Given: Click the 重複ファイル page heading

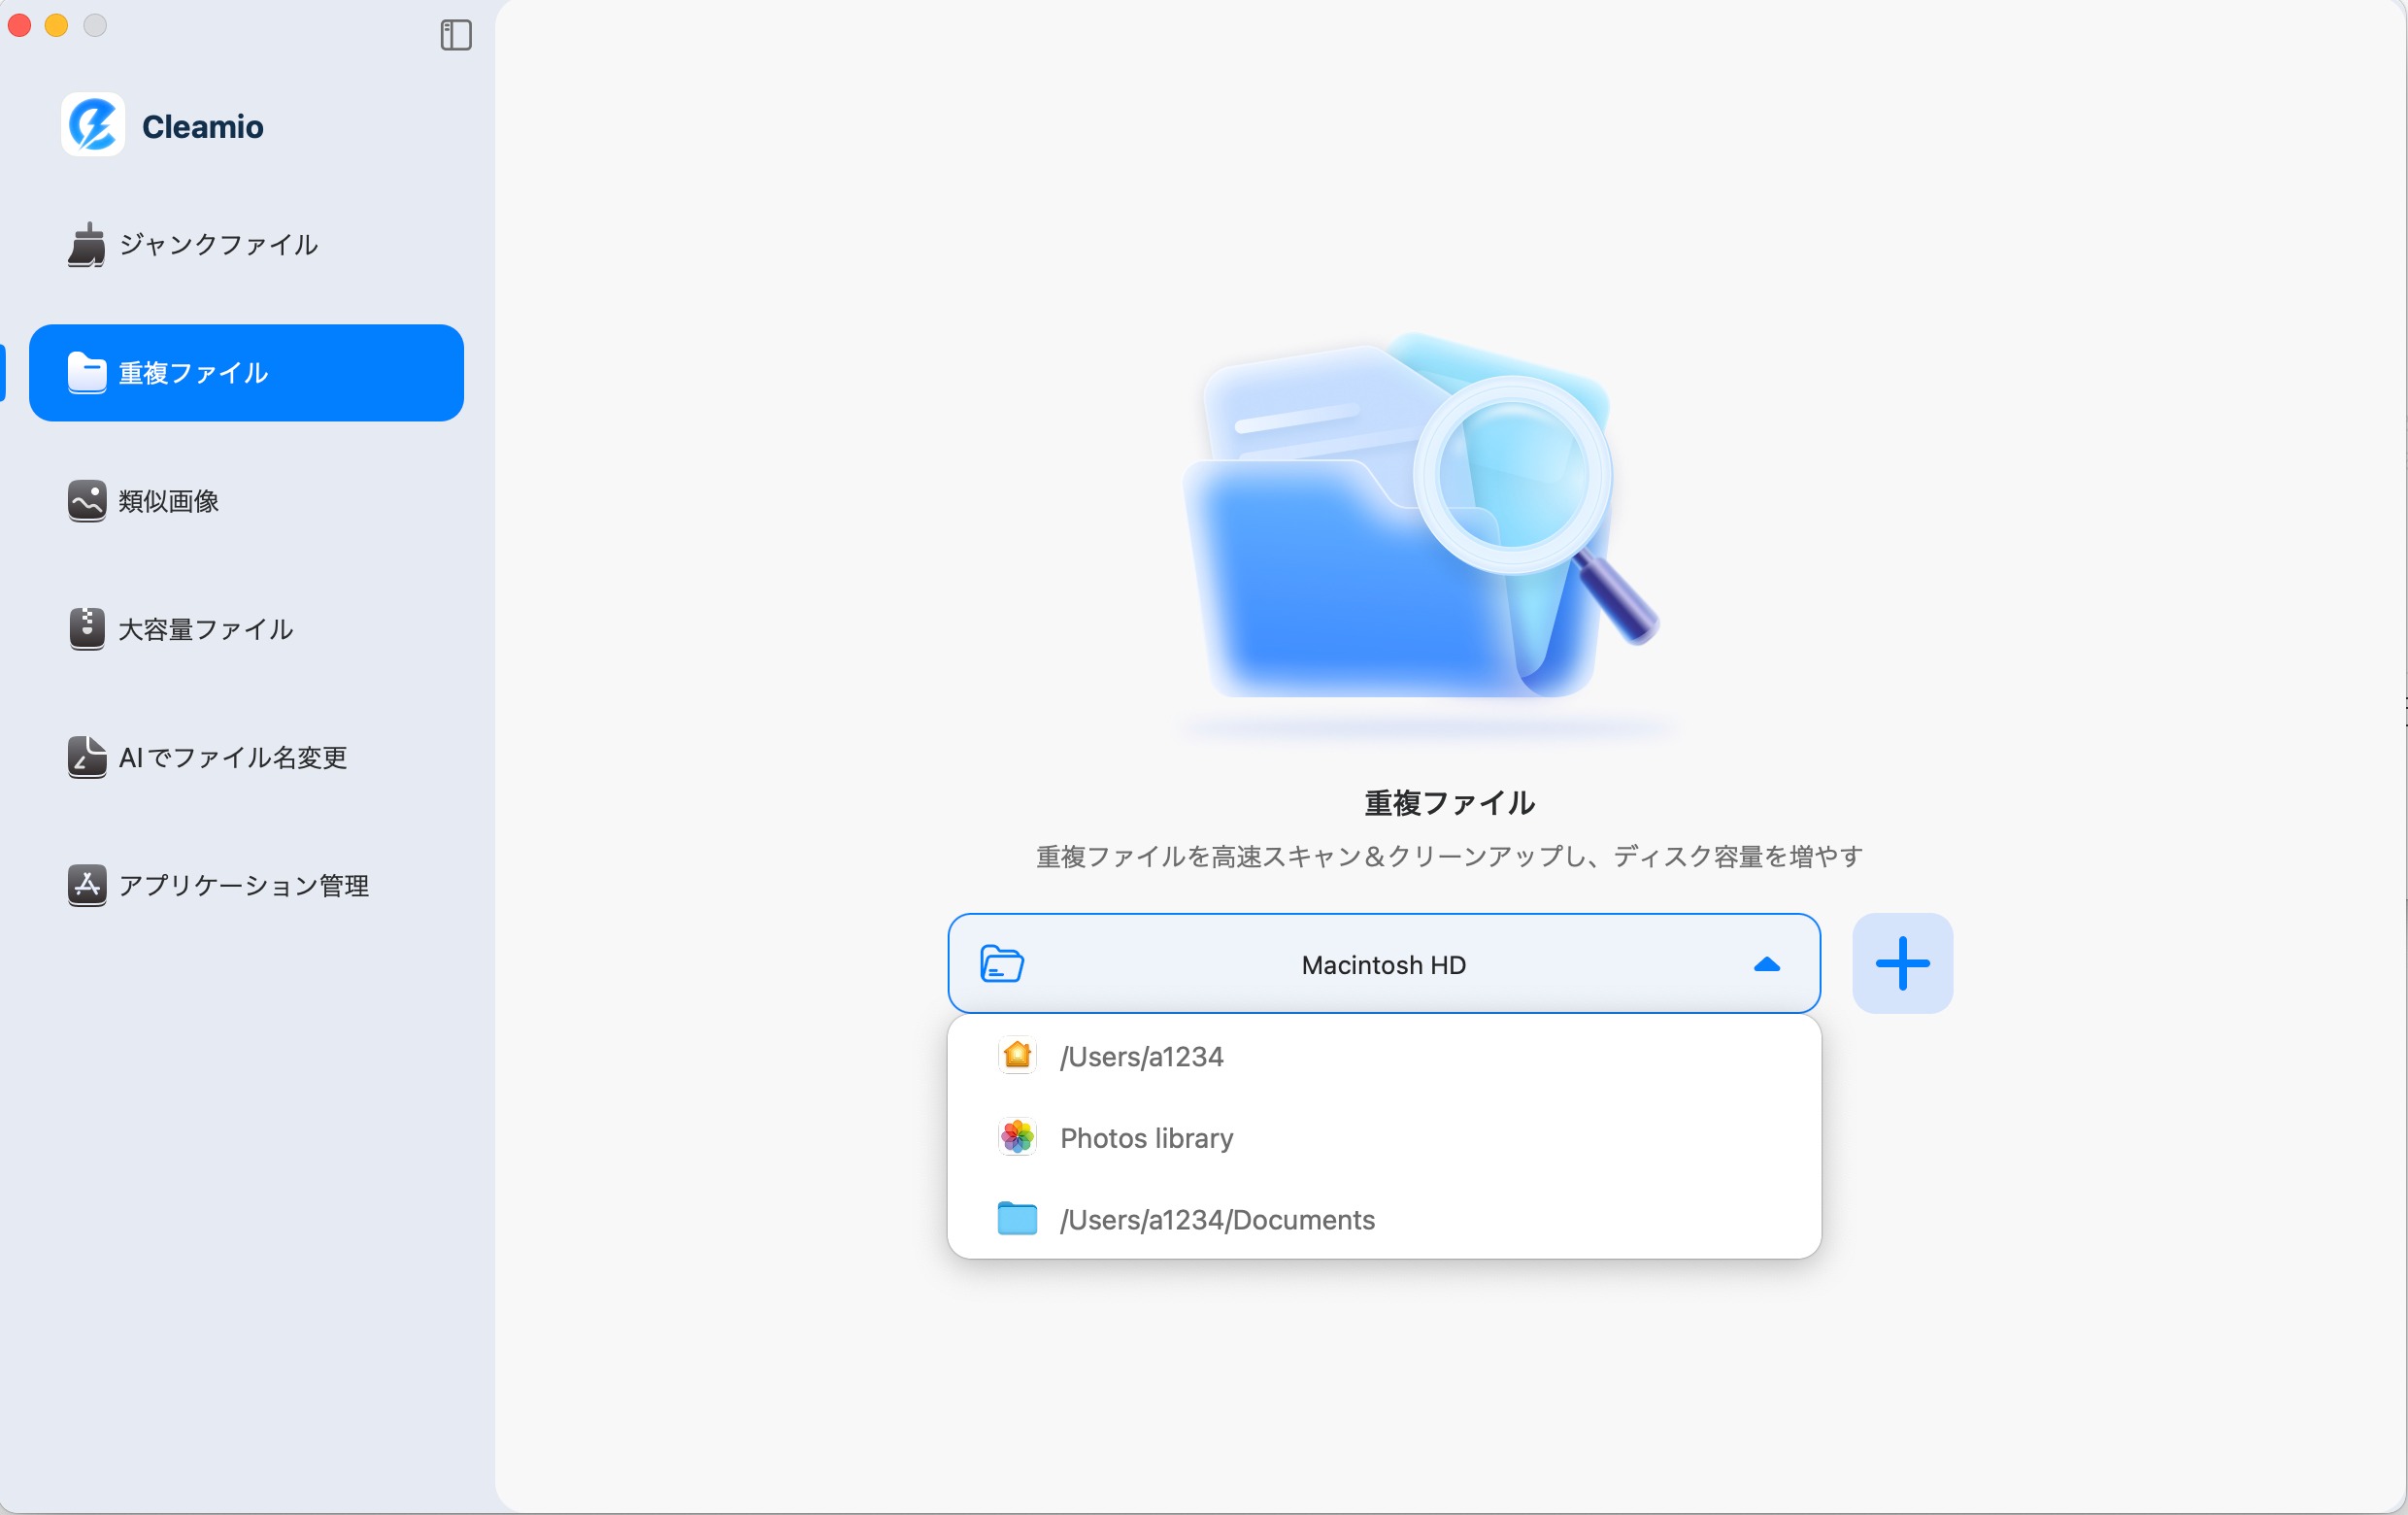Looking at the screenshot, I should click(1449, 802).
